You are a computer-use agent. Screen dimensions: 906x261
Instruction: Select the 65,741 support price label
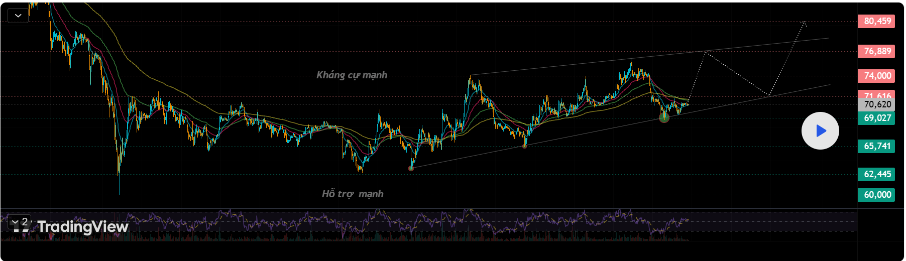pos(876,146)
